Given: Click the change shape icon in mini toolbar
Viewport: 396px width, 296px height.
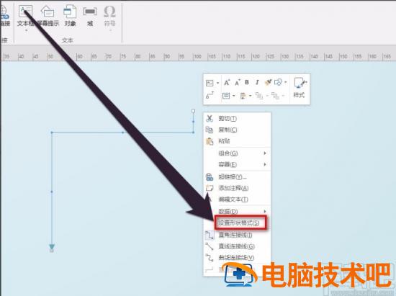Looking at the screenshot, I should click(278, 82).
